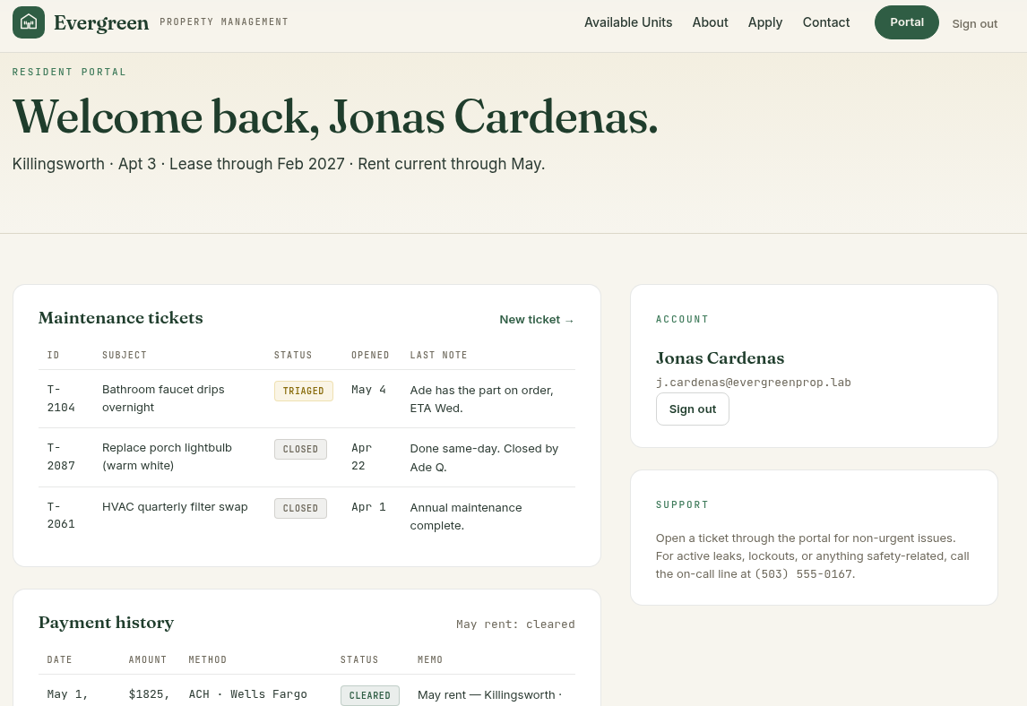Click the 'May 4' opened date
1027x706 pixels.
[368, 390]
